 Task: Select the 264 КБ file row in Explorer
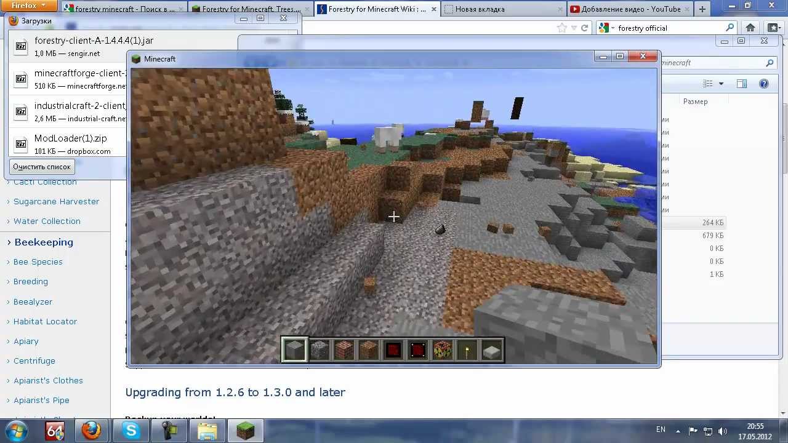(x=694, y=223)
